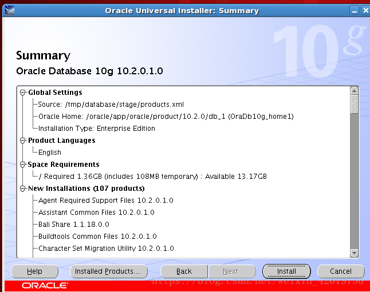
Task: Collapse the New Installations node
Action: 23,189
